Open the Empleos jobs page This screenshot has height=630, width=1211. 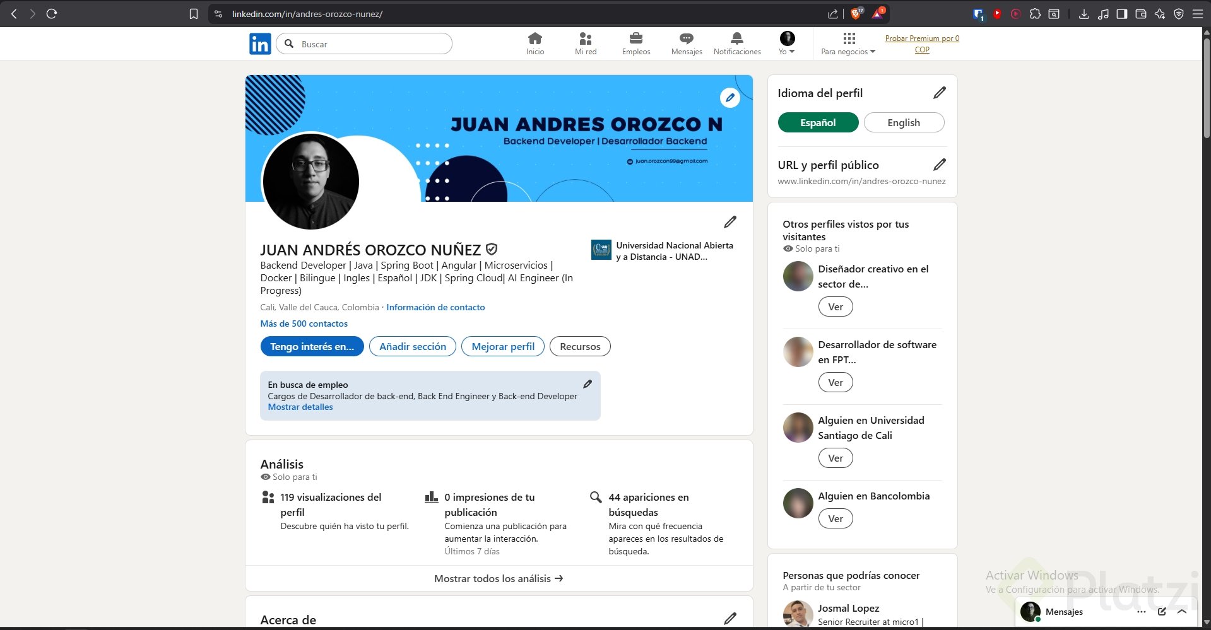(x=636, y=44)
